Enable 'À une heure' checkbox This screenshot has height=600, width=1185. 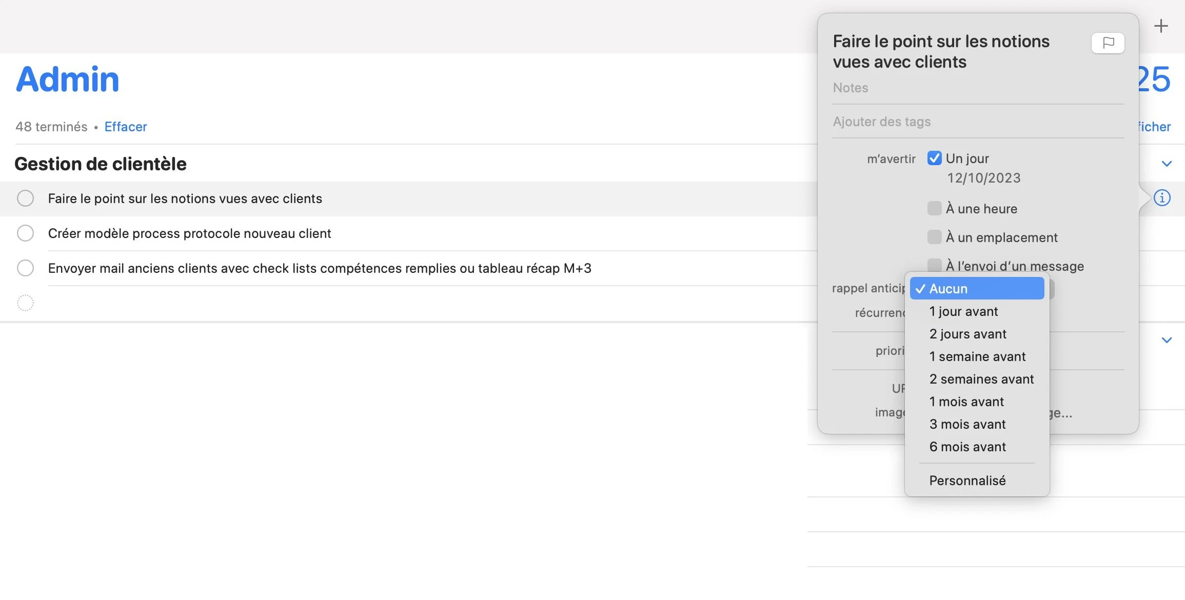934,208
